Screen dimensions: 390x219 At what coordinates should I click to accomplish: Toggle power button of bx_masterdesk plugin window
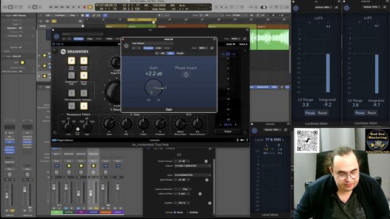(57, 36)
